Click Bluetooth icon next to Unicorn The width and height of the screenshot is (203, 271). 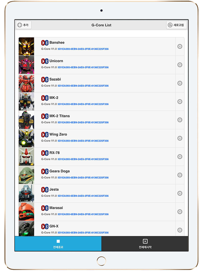(x=47, y=61)
